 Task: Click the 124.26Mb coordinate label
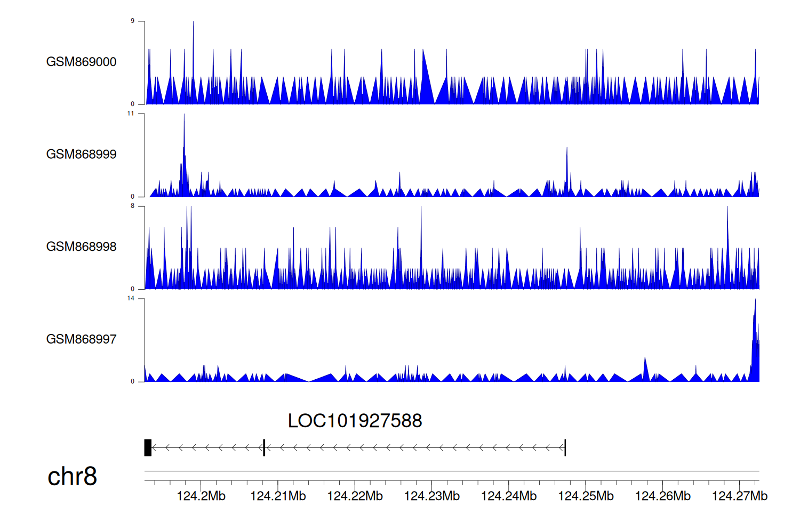click(x=662, y=496)
